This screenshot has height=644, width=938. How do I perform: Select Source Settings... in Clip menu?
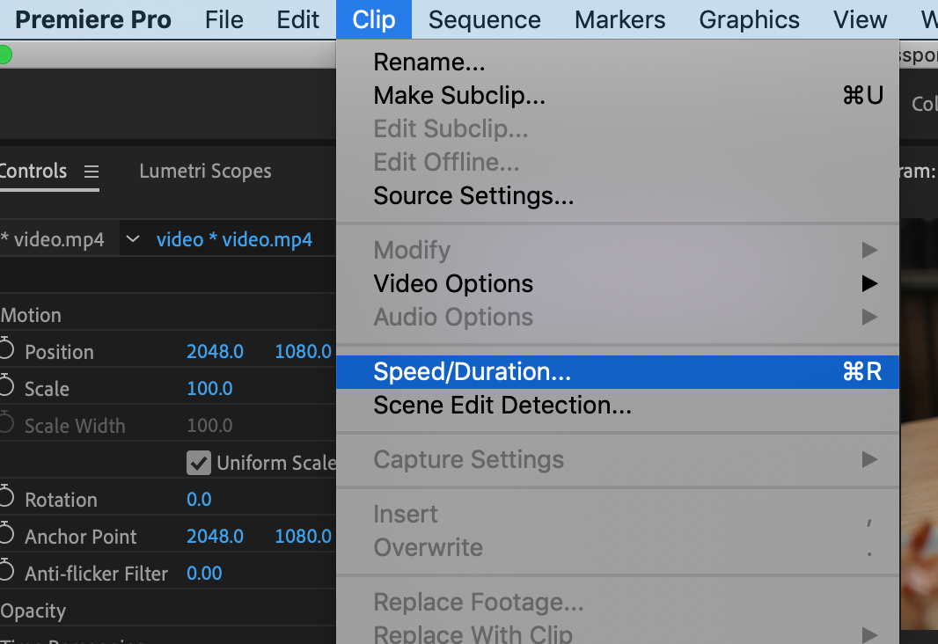click(618, 195)
